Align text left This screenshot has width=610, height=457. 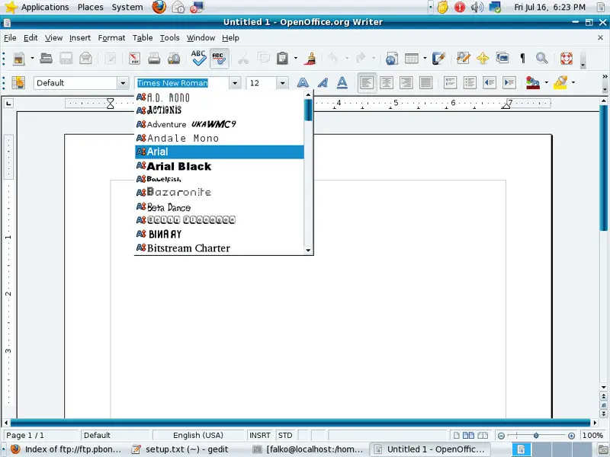367,82
